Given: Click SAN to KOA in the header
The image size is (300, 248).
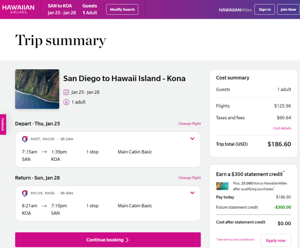Looking at the screenshot, I should [x=60, y=6].
